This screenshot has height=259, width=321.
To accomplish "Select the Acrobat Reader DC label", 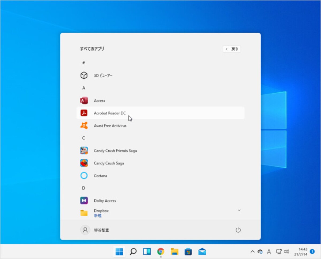I will (110, 113).
